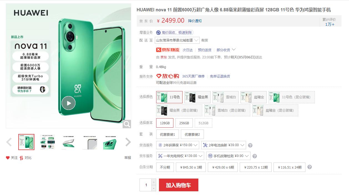Select the third product thumbnail image
This screenshot has width=349, height=196.
[68, 142]
